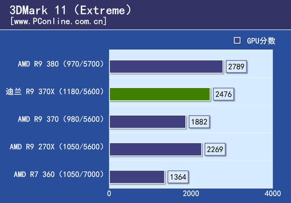Click the GPU分数 legend color swatch

coord(237,40)
